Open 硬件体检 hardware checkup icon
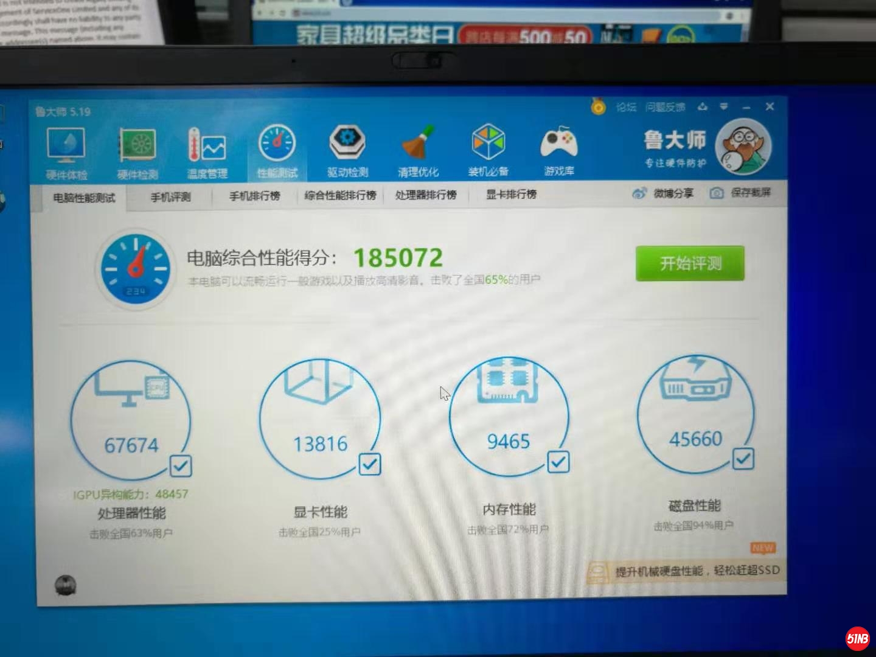Viewport: 876px width, 657px height. click(66, 153)
